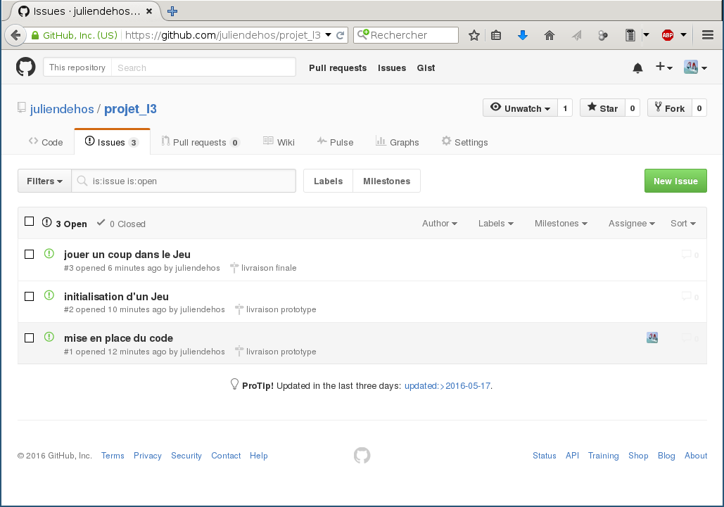Click the green New Issue button
Viewport: 724px width, 507px height.
[675, 181]
